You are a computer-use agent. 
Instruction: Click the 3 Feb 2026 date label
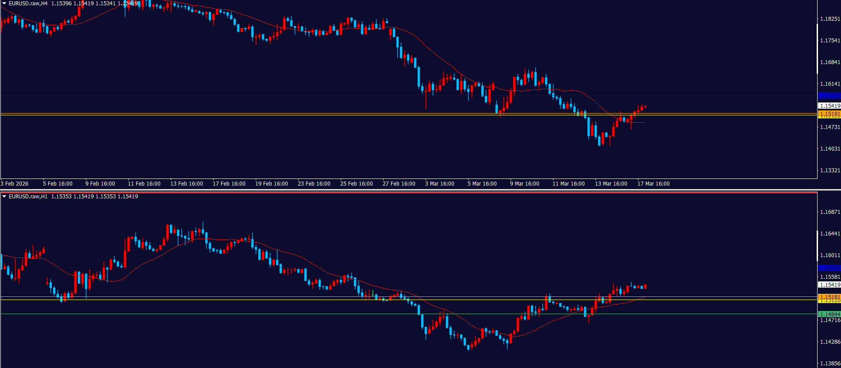[15, 184]
